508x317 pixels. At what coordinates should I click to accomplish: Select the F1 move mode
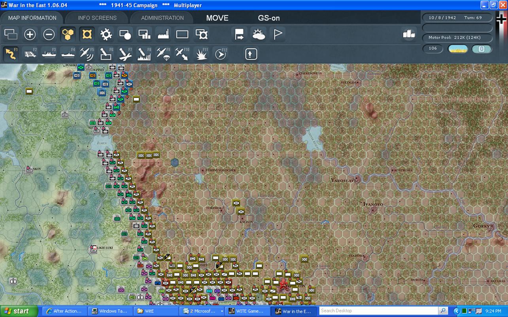pos(11,53)
